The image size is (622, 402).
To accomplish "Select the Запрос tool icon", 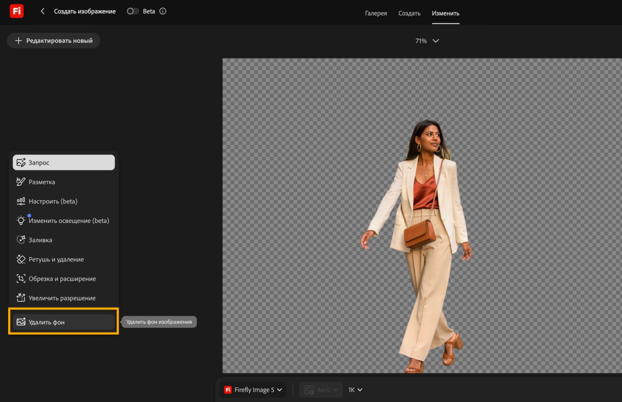I will pos(21,162).
